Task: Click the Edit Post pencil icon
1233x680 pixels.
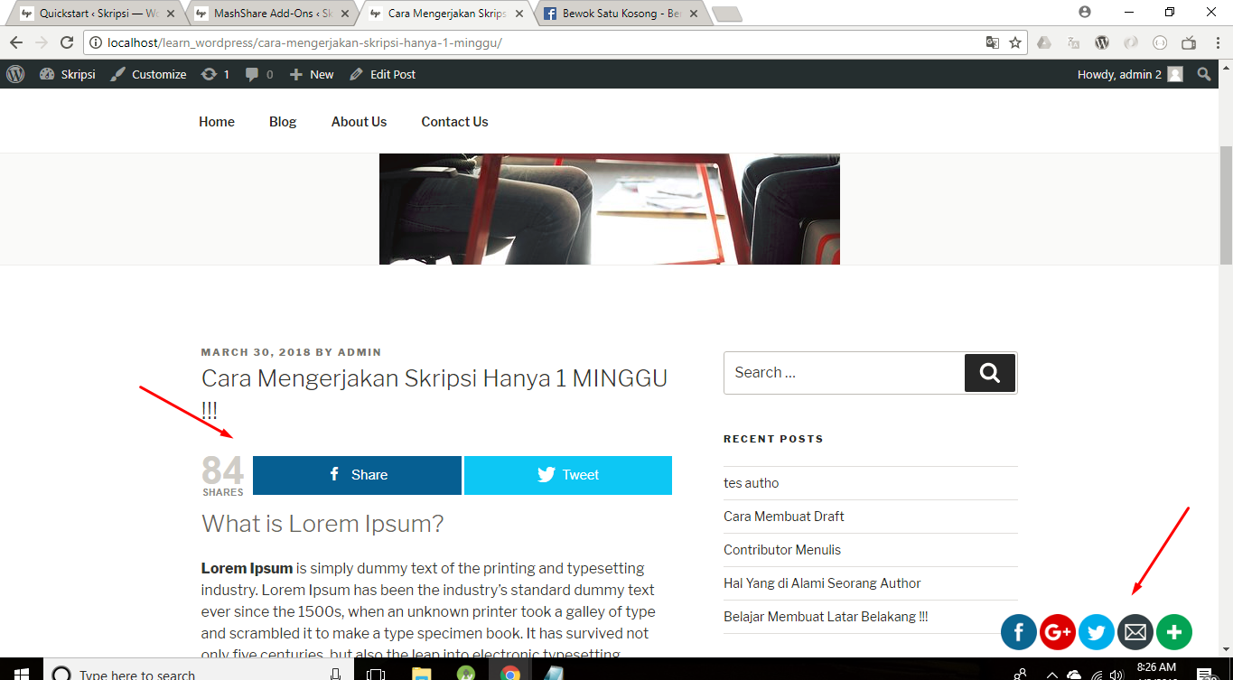Action: pos(356,74)
